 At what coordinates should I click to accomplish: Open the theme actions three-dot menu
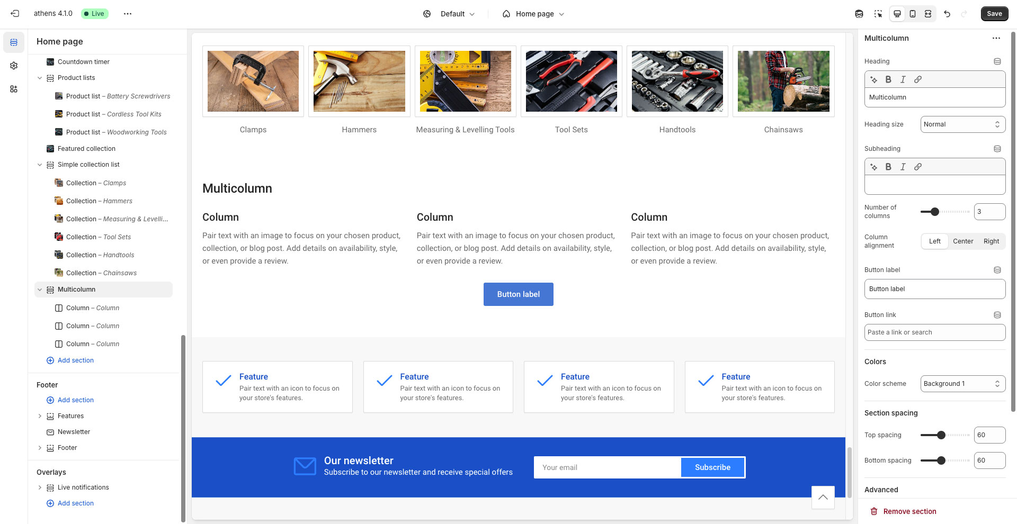click(x=128, y=14)
